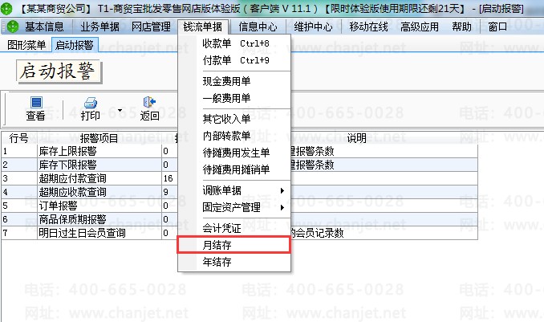Click the application logo in the title bar

pos(6,8)
